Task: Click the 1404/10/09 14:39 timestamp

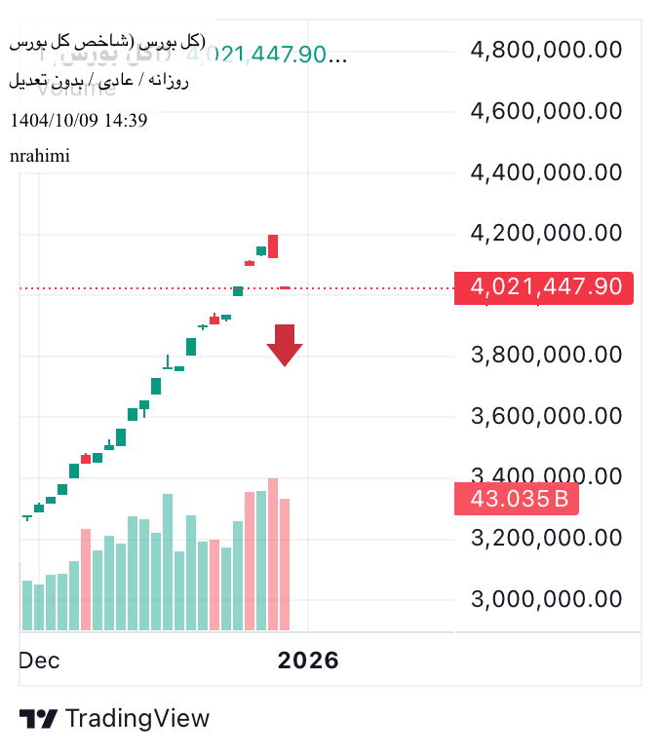Action: [x=78, y=121]
